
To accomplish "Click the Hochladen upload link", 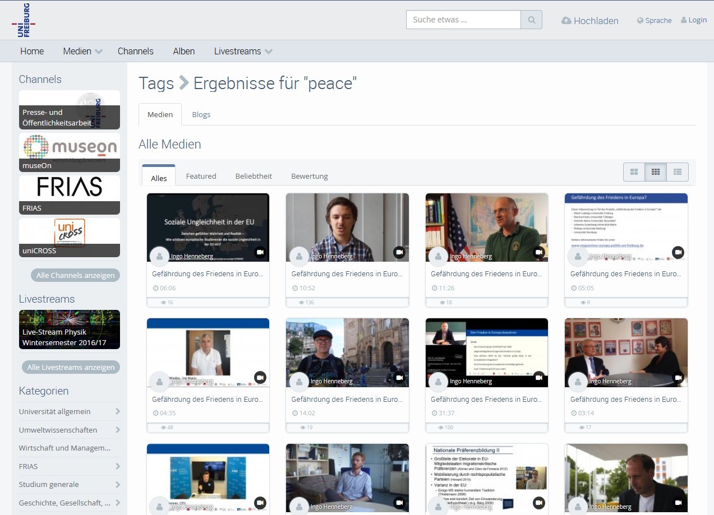I will pos(590,21).
